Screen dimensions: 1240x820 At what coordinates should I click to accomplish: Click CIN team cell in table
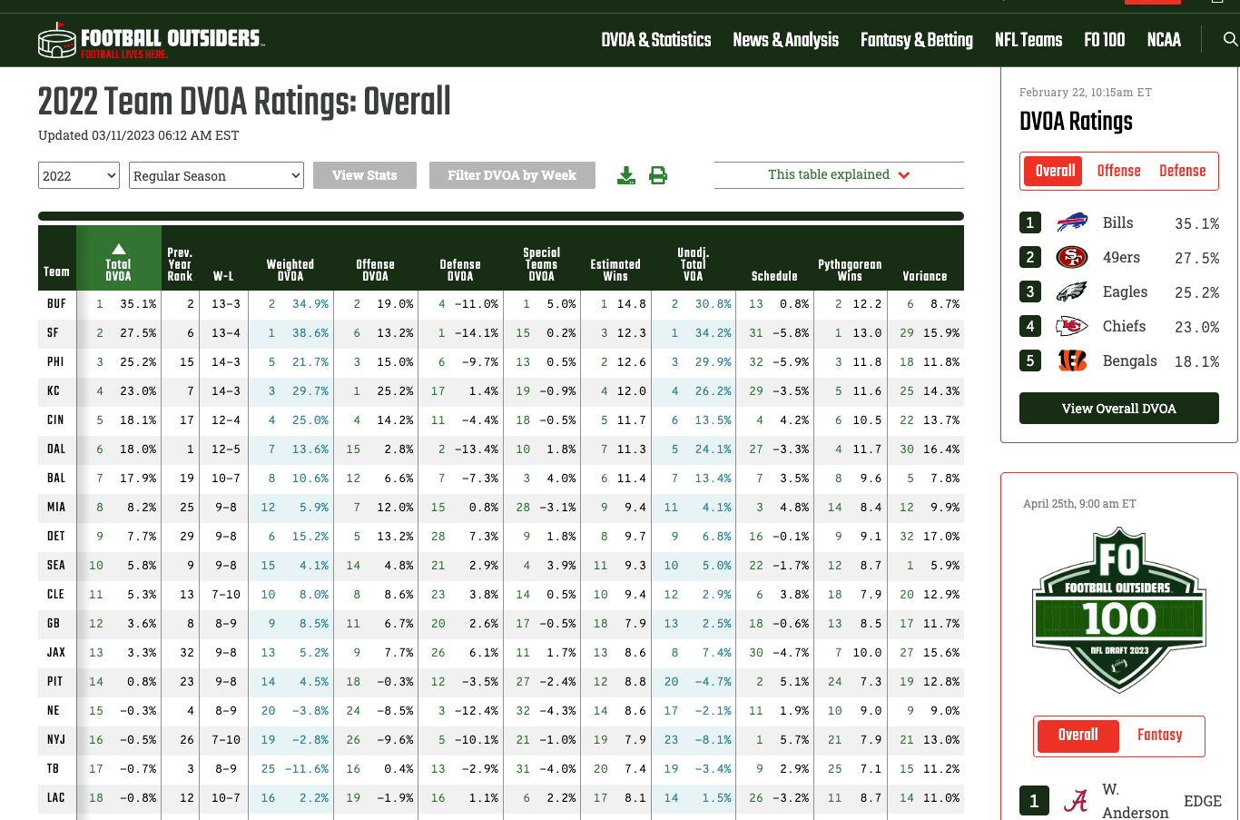[x=55, y=420]
